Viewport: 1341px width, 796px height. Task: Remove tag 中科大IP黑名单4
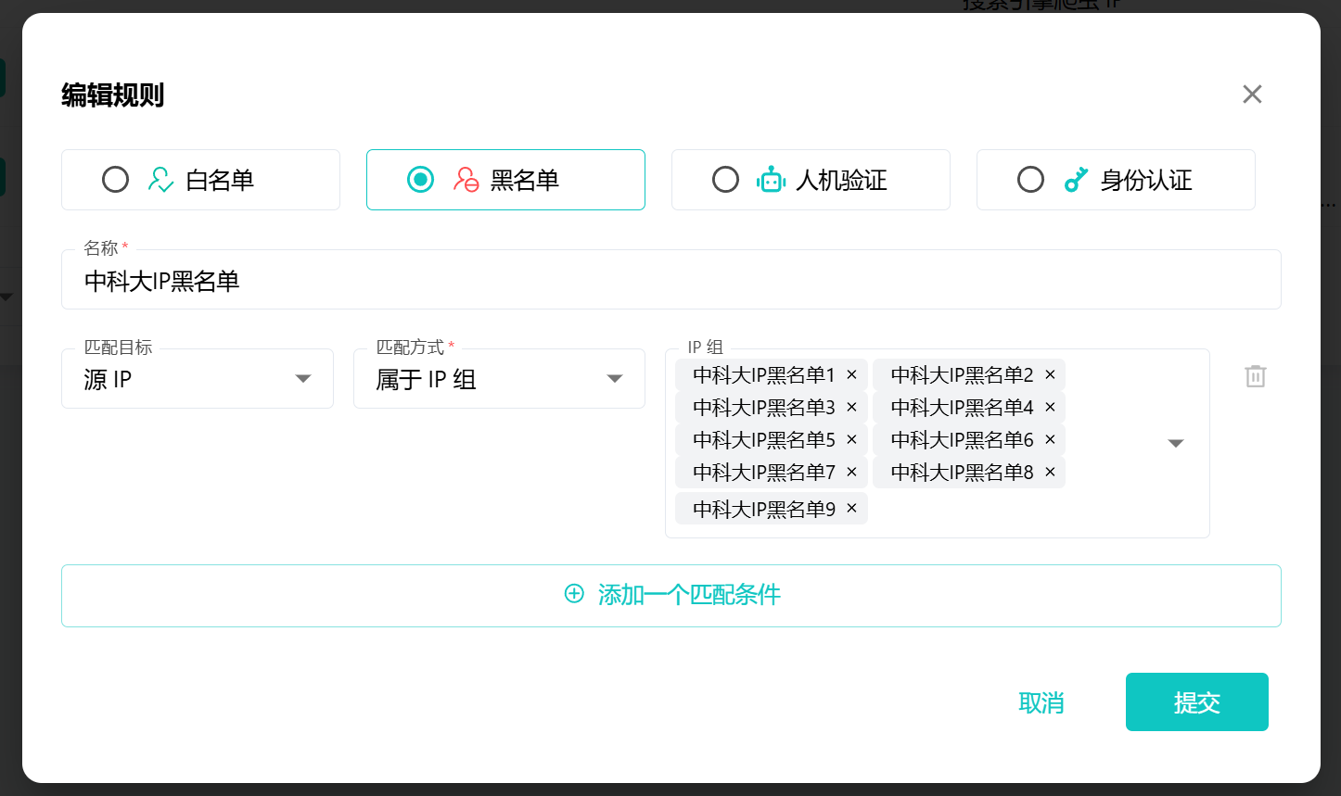[1050, 407]
